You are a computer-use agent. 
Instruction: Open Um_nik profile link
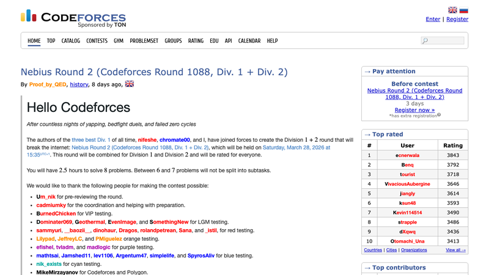pos(46,197)
